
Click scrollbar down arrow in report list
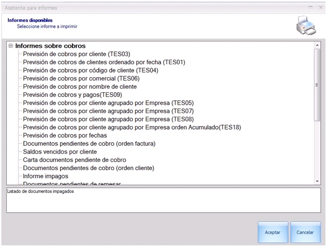(318, 181)
